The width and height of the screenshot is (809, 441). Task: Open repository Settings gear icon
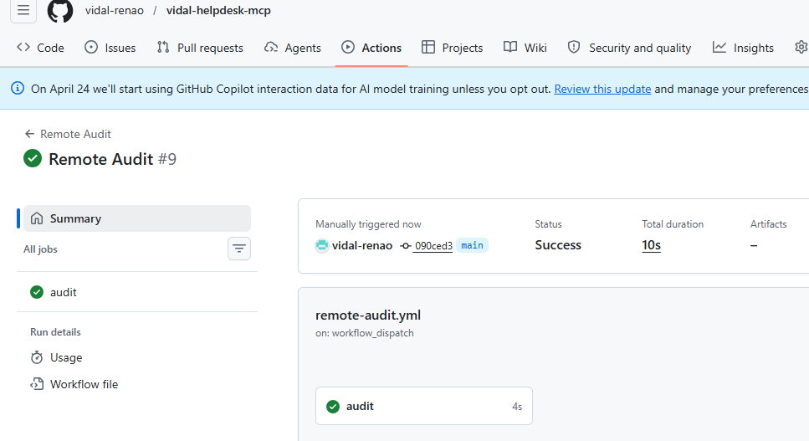pos(801,47)
